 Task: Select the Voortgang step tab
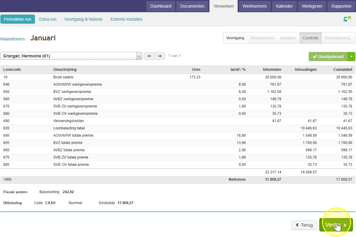pos(235,38)
